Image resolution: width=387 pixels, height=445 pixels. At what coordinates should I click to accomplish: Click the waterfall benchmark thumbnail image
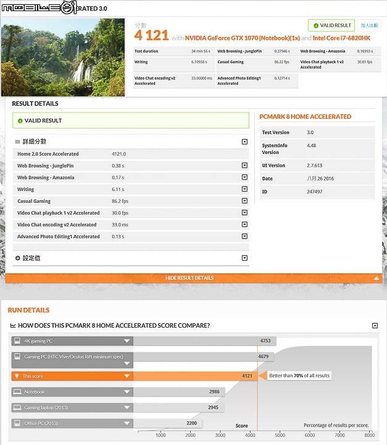click(63, 57)
